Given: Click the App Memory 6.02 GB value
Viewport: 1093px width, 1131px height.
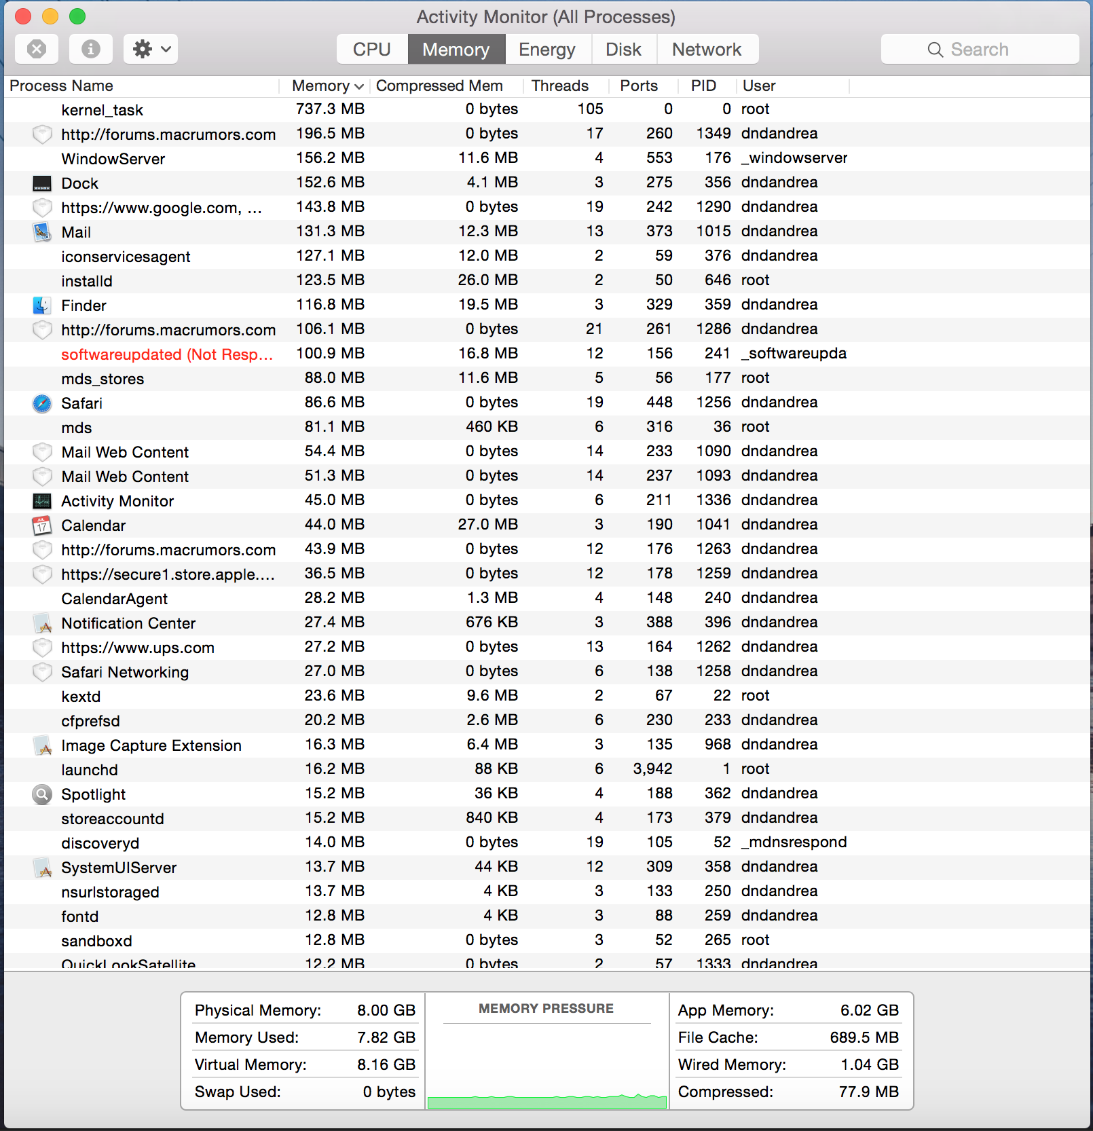Looking at the screenshot, I should 869,1010.
